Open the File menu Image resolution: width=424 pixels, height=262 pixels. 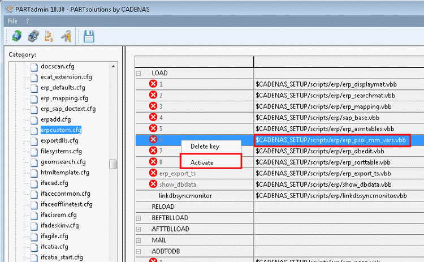pyautogui.click(x=12, y=21)
